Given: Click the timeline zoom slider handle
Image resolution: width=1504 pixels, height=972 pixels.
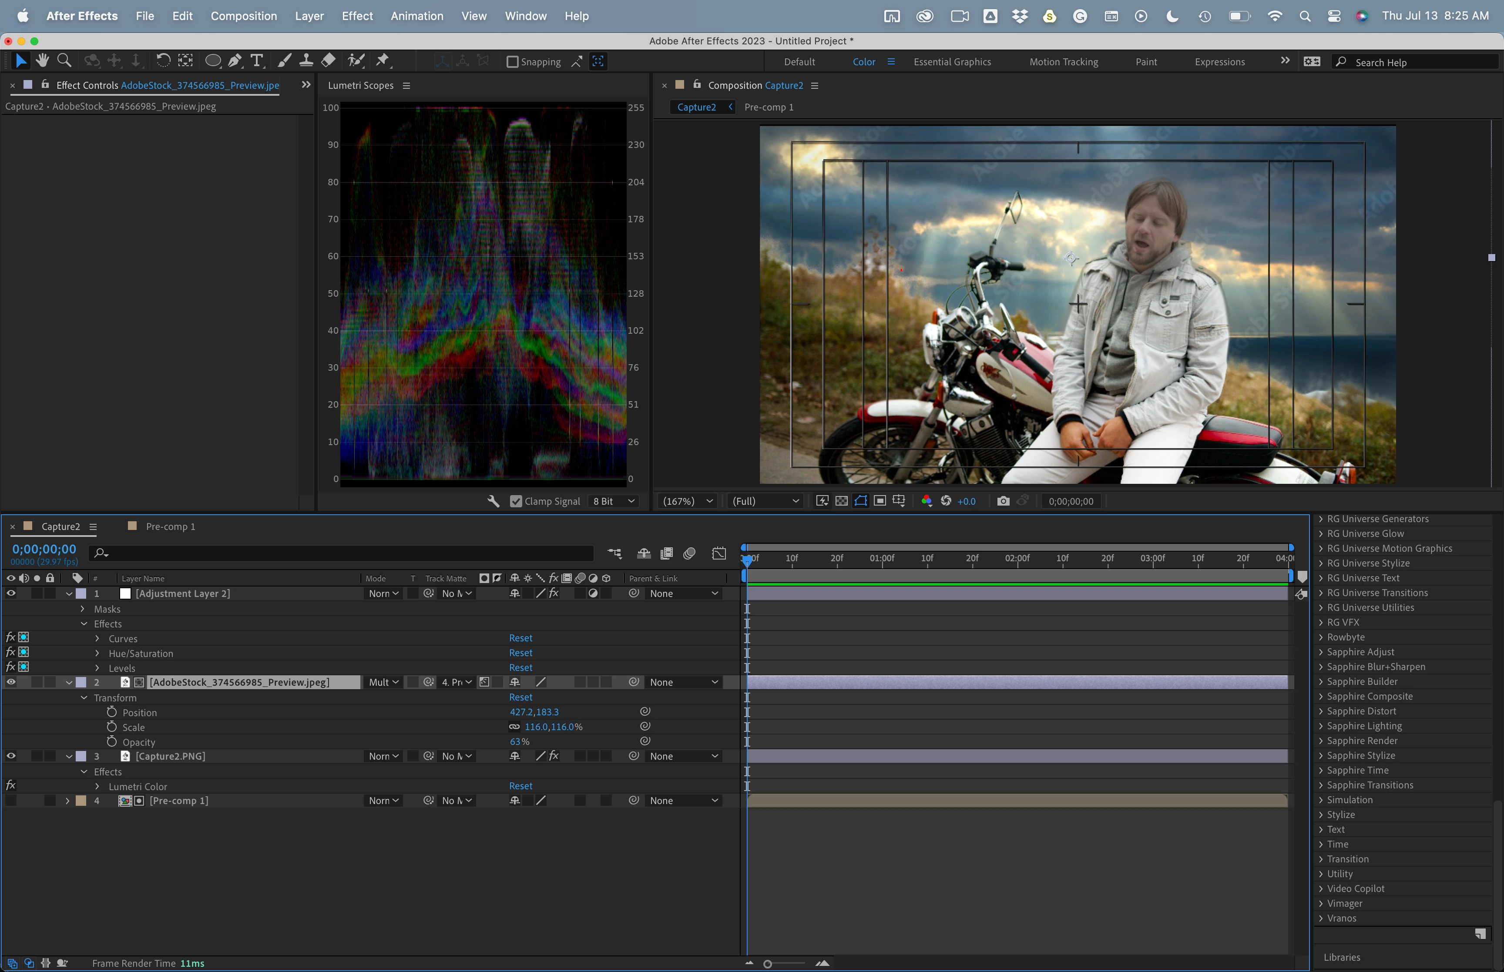Looking at the screenshot, I should tap(768, 964).
